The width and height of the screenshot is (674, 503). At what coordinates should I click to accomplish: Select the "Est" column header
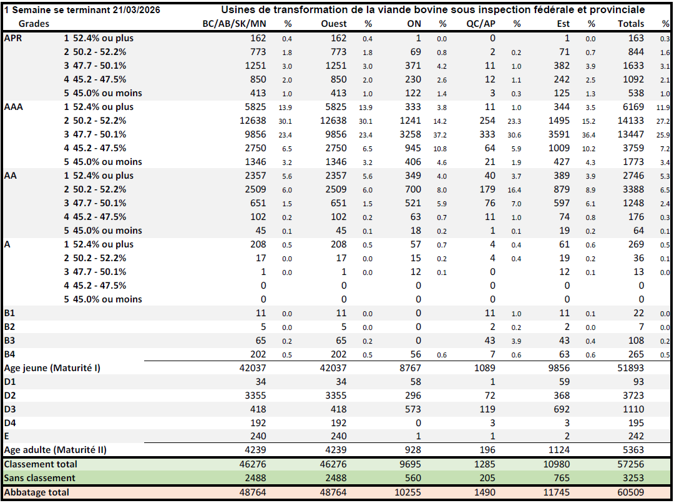tap(562, 24)
